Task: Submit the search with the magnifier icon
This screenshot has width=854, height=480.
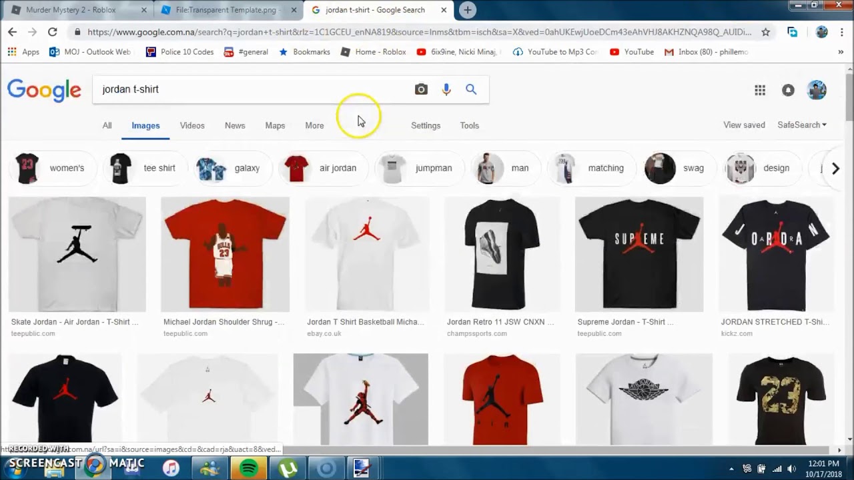Action: 471,89
